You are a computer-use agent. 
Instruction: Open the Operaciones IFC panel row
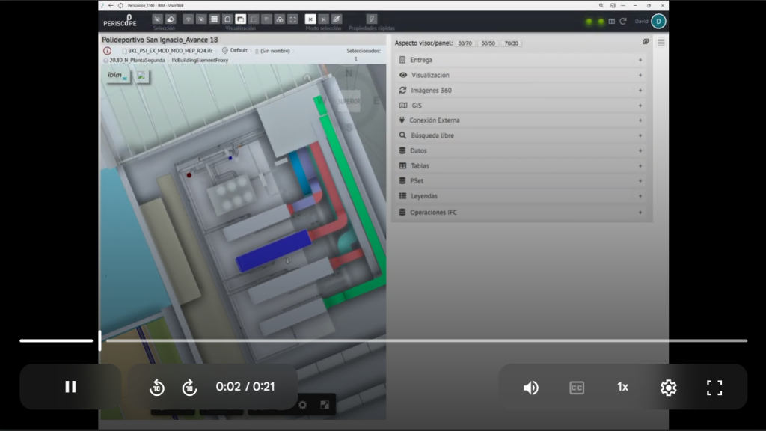click(521, 213)
